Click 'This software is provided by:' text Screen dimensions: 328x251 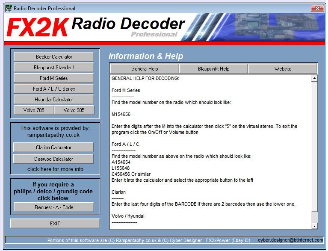(55, 128)
